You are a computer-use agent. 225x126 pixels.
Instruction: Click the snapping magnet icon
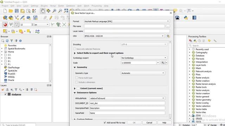[5, 24]
